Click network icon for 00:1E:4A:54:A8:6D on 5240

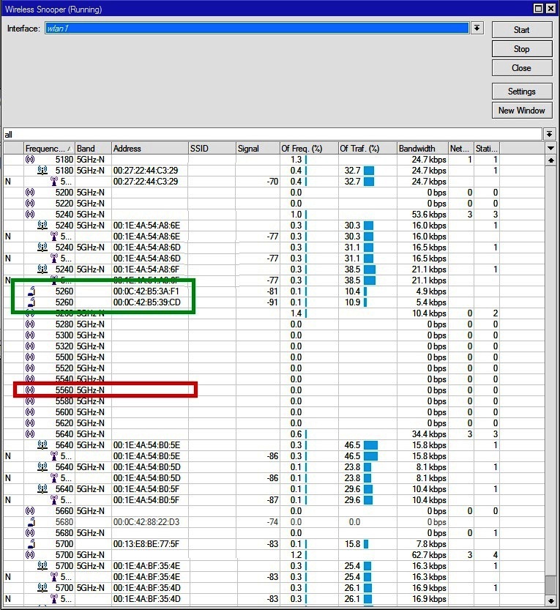pos(42,247)
